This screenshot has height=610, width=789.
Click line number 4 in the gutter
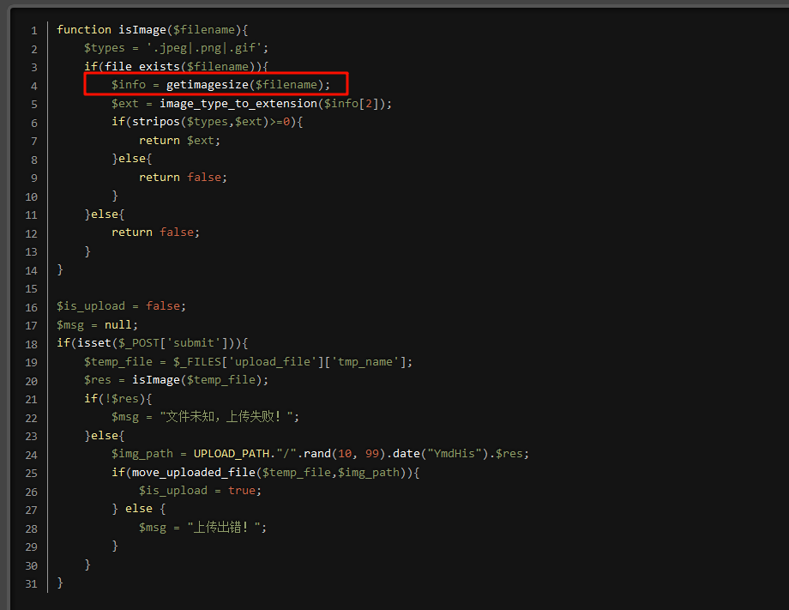click(x=33, y=86)
